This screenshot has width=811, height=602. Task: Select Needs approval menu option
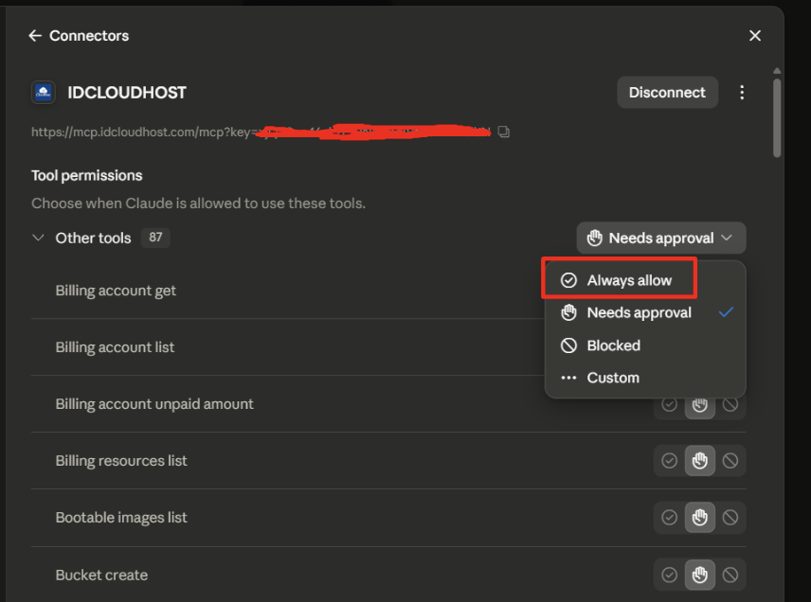[645, 312]
